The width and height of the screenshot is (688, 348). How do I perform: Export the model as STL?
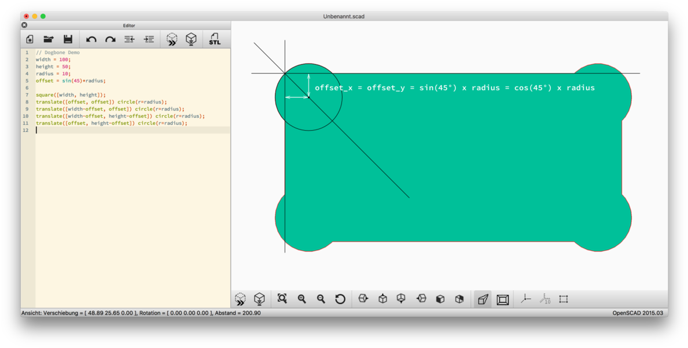214,39
